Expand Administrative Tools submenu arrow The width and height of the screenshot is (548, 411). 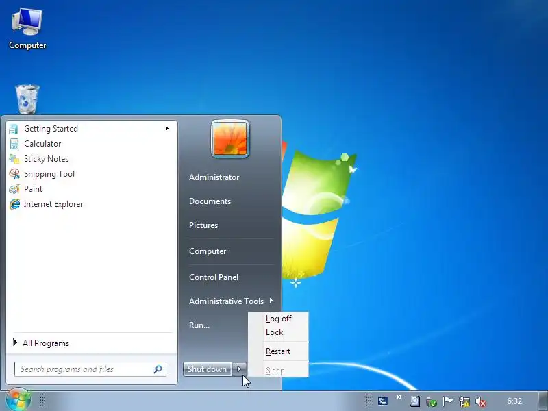click(x=271, y=301)
